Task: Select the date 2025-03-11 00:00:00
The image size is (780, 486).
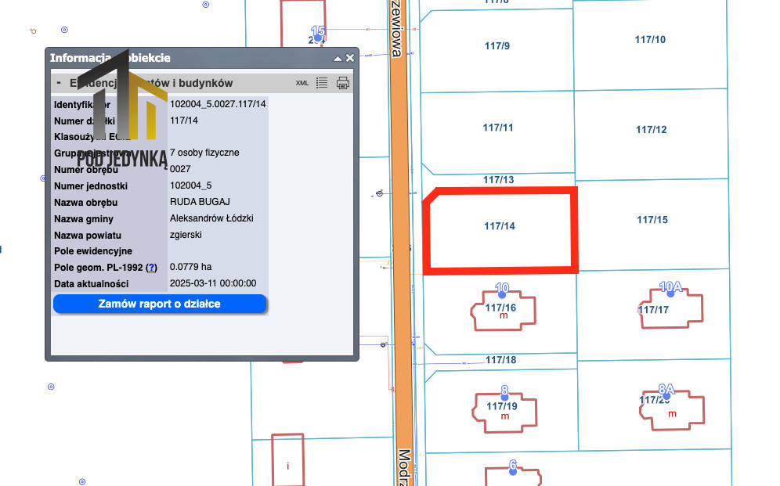Action: click(213, 283)
